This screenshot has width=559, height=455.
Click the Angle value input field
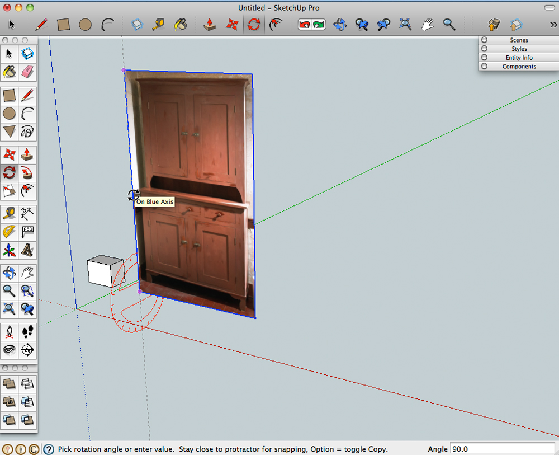click(502, 449)
